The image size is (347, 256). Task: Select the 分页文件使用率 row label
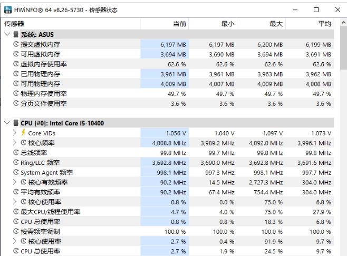[44, 103]
